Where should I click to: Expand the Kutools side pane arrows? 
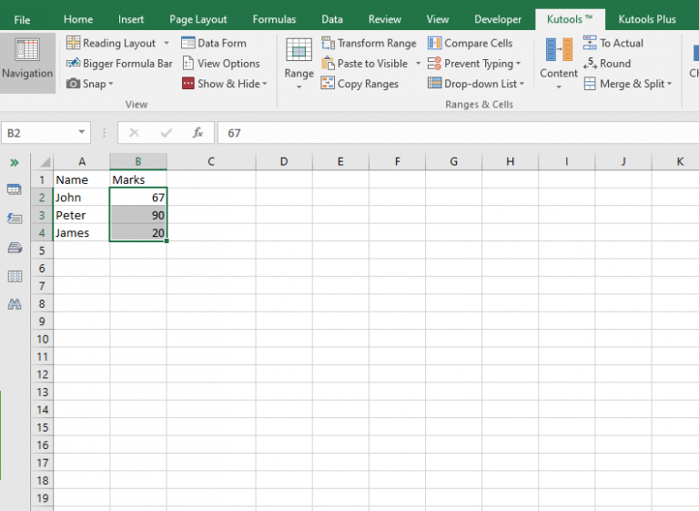[x=15, y=162]
